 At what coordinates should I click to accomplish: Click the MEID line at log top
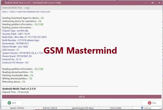(26, 12)
